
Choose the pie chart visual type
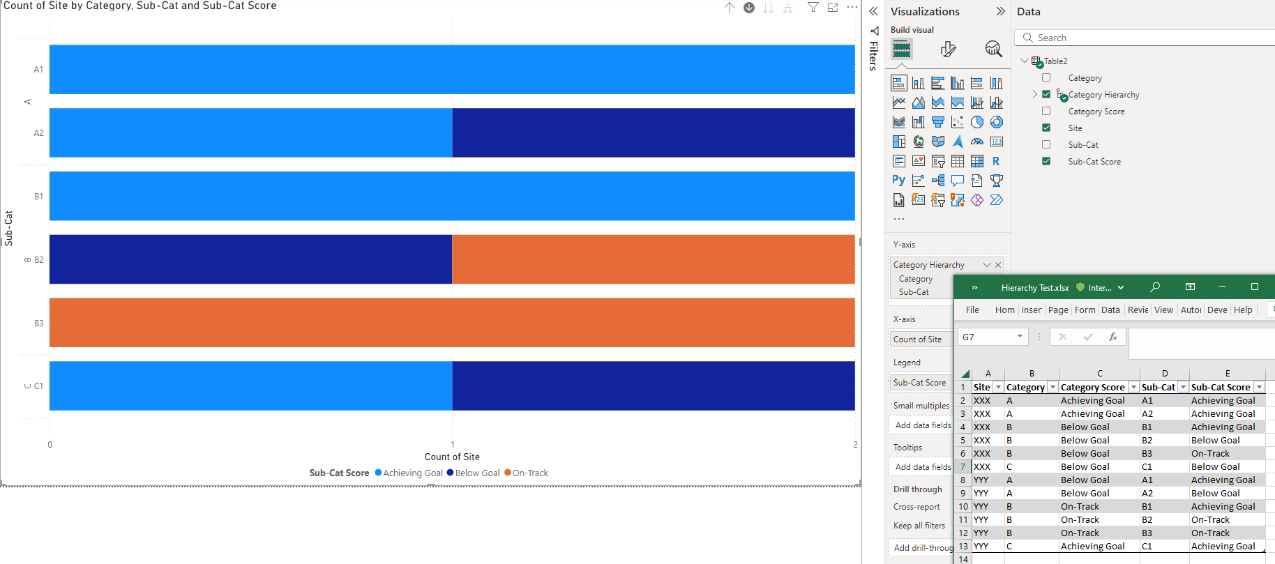(977, 122)
